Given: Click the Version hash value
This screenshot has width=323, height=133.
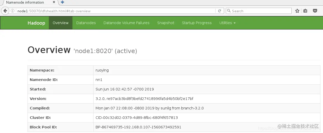Looking at the screenshot, I should [x=144, y=99].
